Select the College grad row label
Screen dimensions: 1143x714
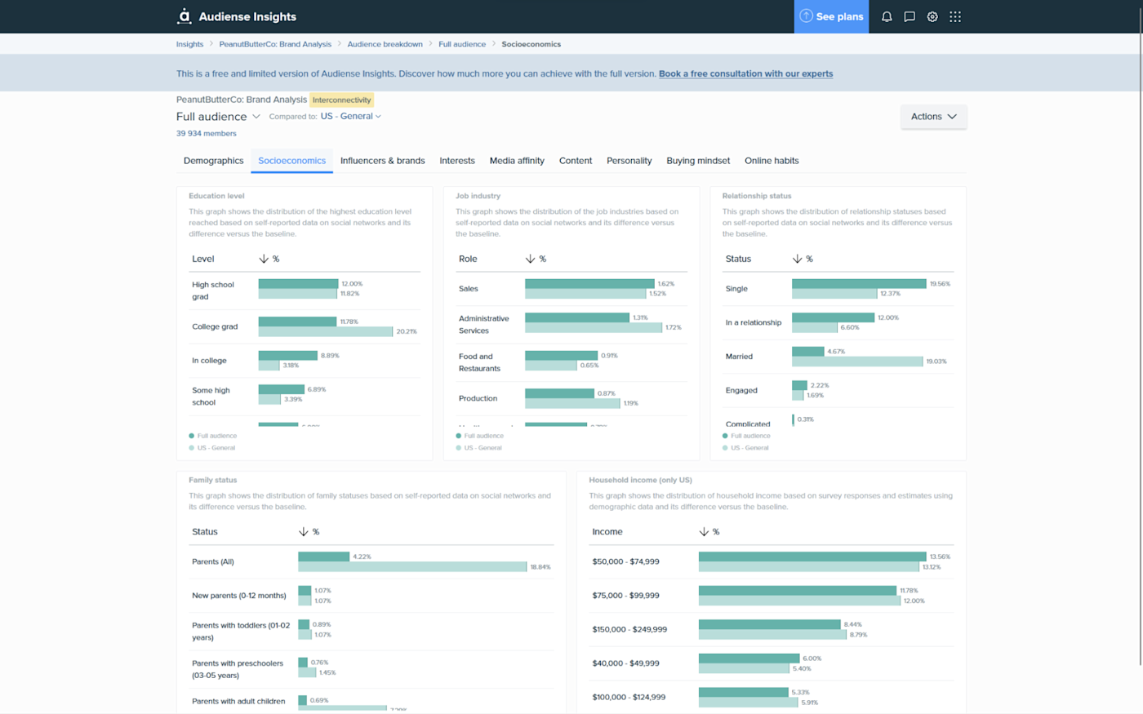(215, 326)
